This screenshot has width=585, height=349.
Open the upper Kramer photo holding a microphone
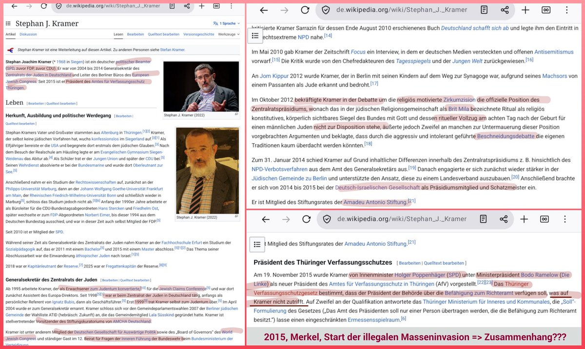pos(201,86)
